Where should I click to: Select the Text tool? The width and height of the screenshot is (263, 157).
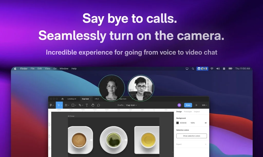tap(87, 105)
